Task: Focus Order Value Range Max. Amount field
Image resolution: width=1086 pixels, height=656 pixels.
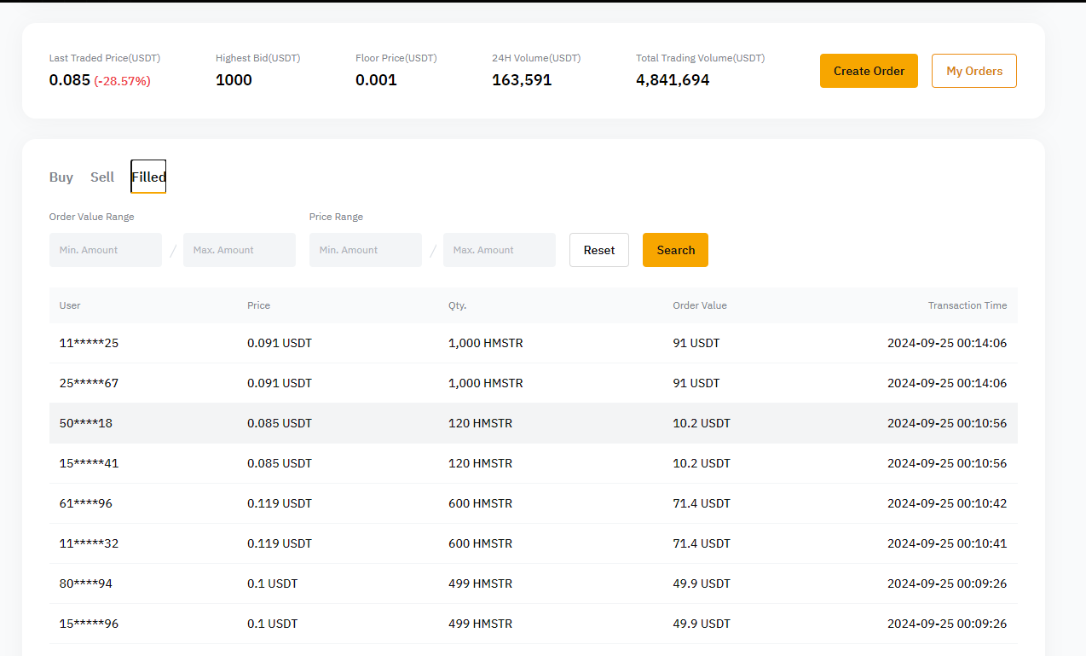Action: tap(239, 250)
